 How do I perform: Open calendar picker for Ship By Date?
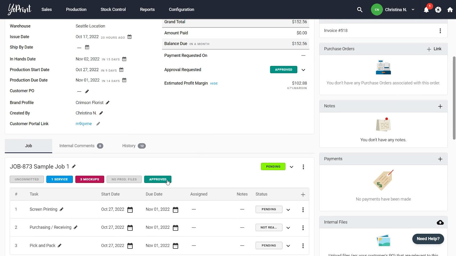click(x=87, y=47)
